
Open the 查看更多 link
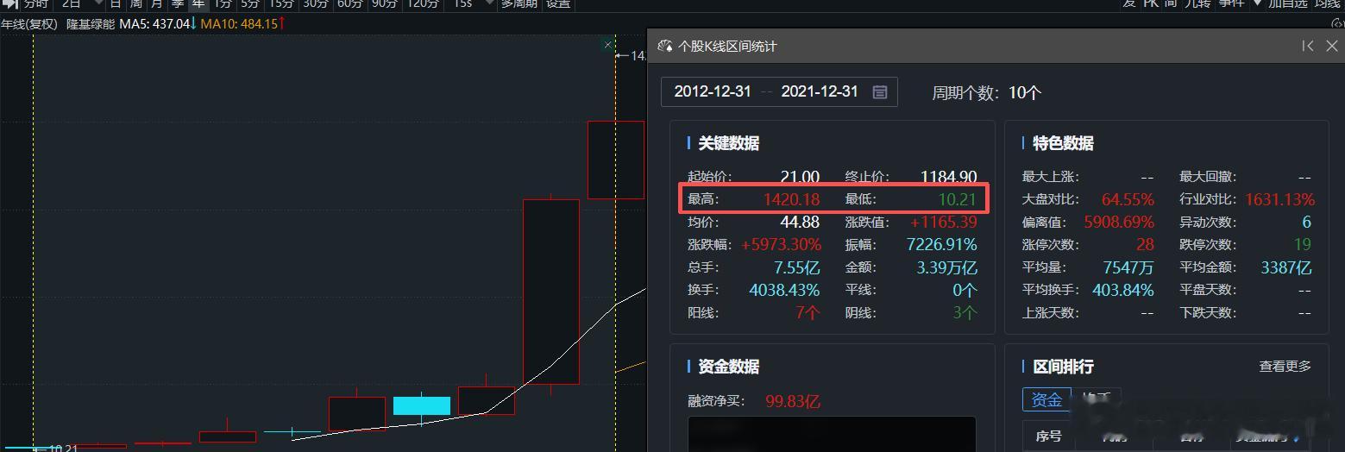click(x=1285, y=367)
